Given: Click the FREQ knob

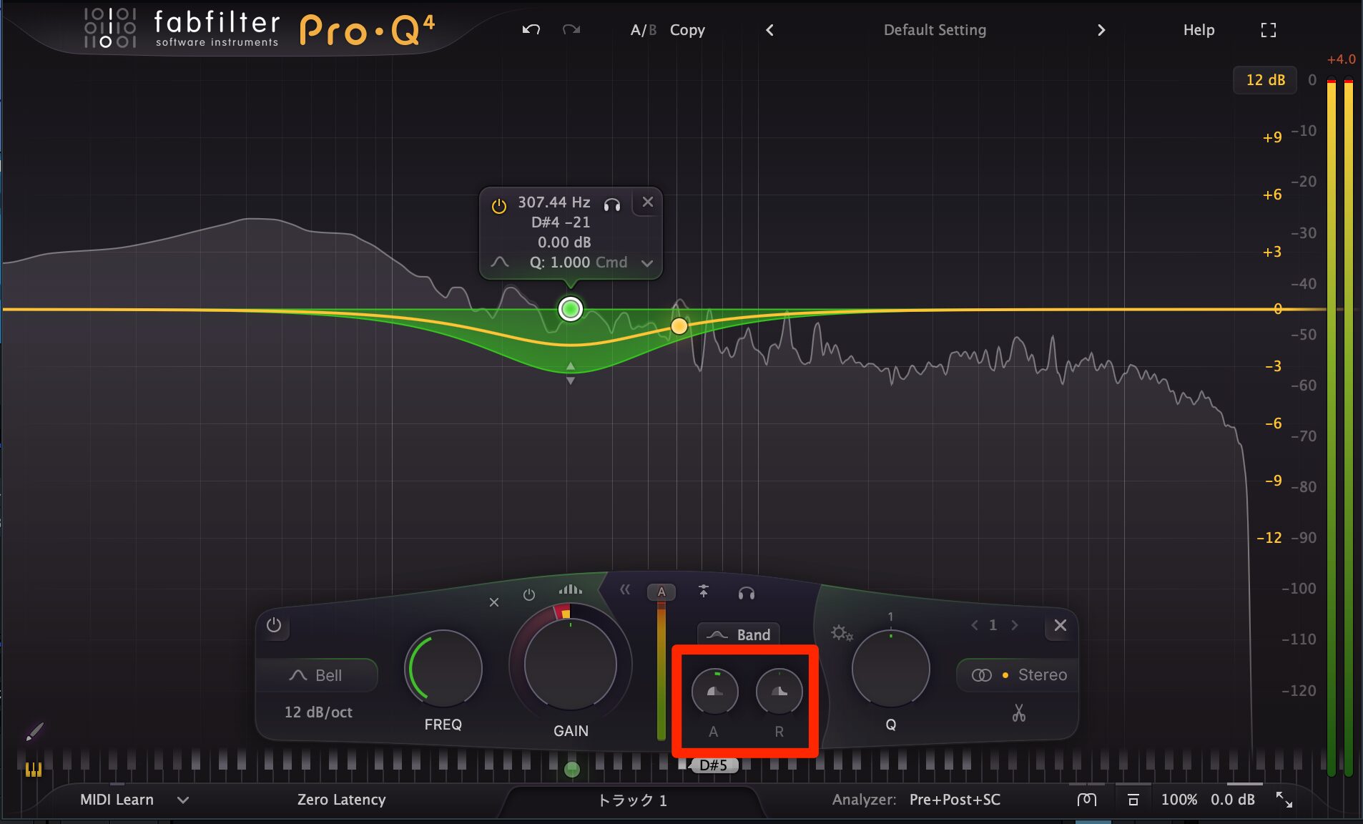Looking at the screenshot, I should coord(444,669).
